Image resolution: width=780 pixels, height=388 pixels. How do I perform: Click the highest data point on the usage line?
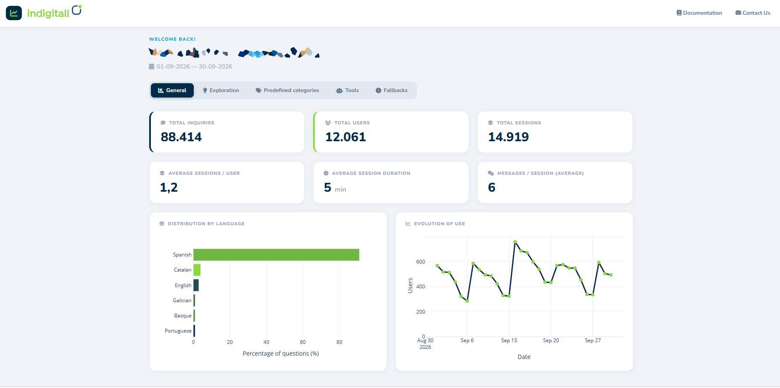coord(515,242)
